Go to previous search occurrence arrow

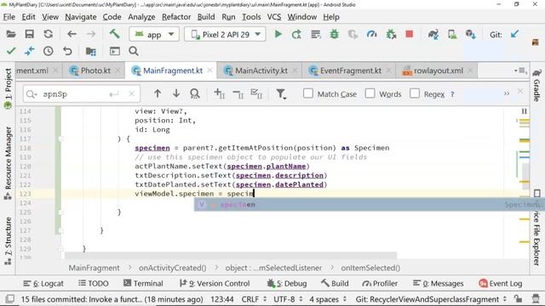(x=158, y=93)
